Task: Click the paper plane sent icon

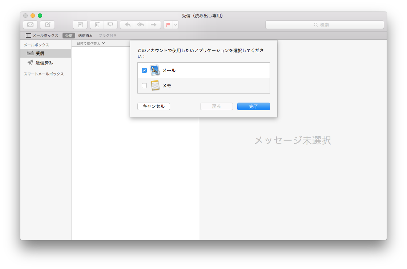Action: [x=30, y=62]
